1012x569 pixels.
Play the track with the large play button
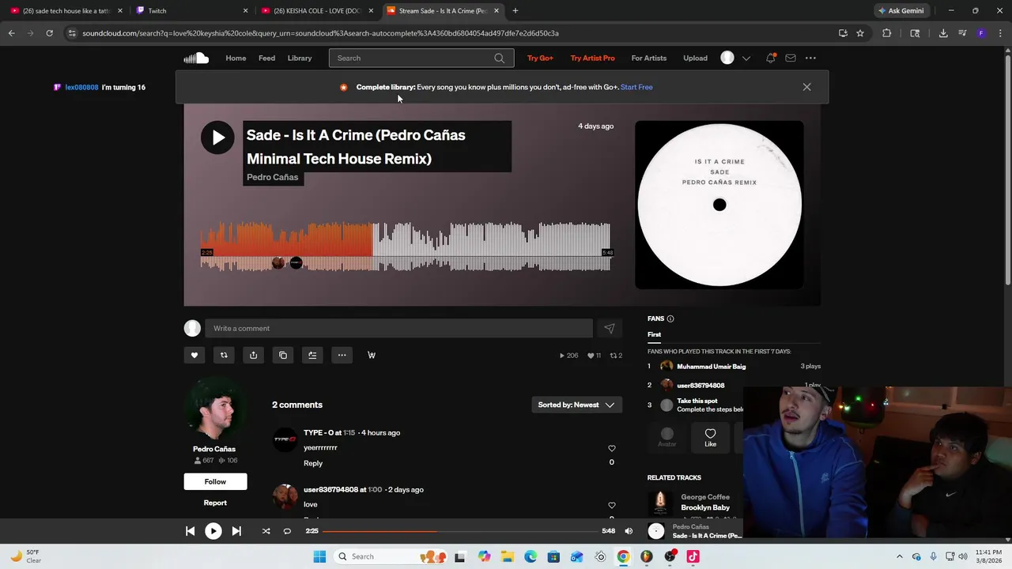pos(217,138)
